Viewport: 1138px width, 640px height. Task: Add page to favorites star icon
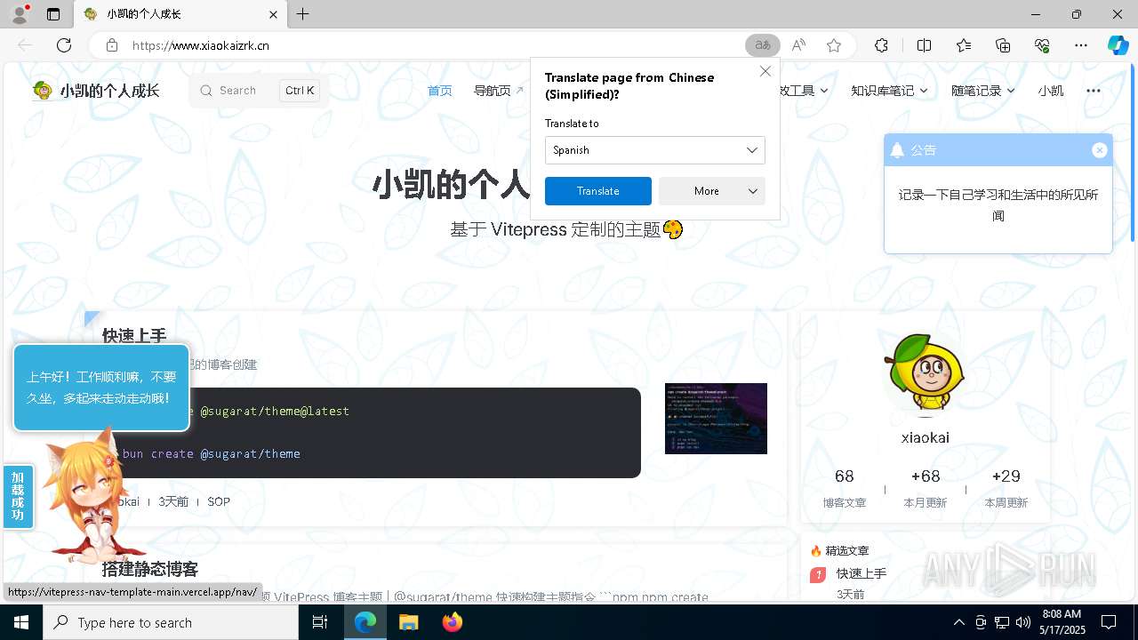click(833, 45)
